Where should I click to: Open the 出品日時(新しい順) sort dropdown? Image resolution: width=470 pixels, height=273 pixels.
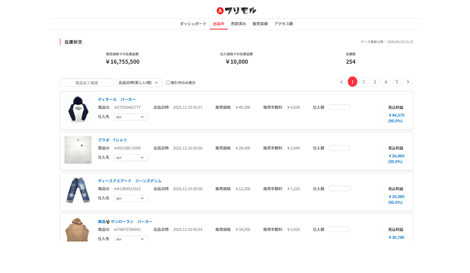click(139, 83)
